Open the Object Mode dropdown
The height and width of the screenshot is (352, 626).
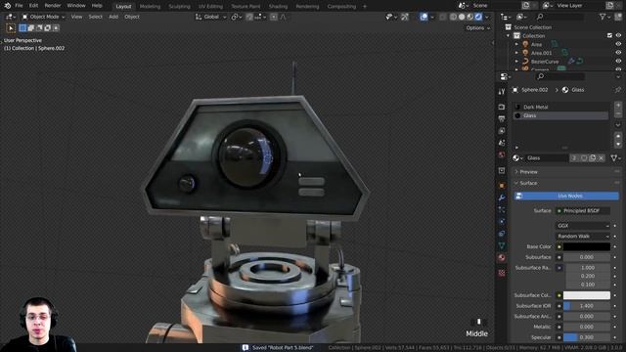pos(43,17)
